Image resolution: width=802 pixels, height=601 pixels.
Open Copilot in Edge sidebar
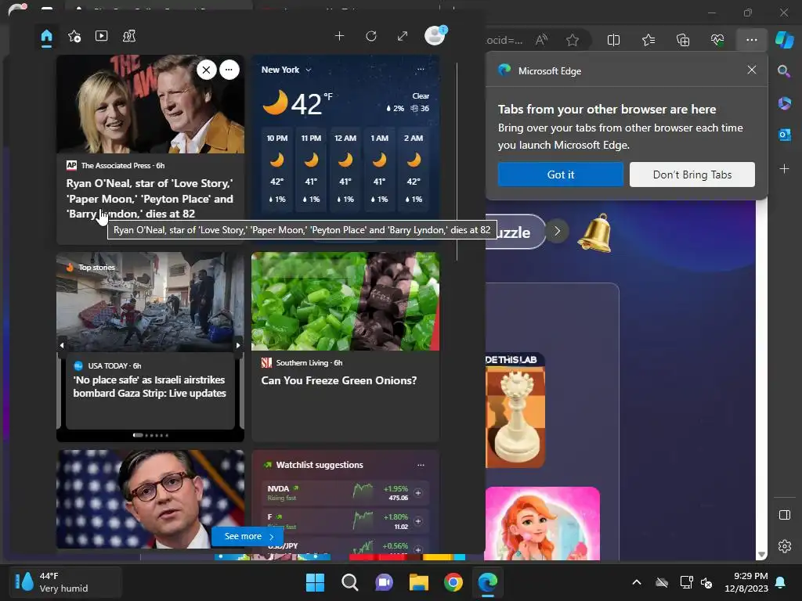coord(784,40)
